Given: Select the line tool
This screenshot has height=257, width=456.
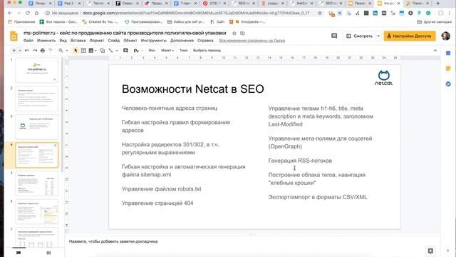Looking at the screenshot, I should click(x=111, y=51).
